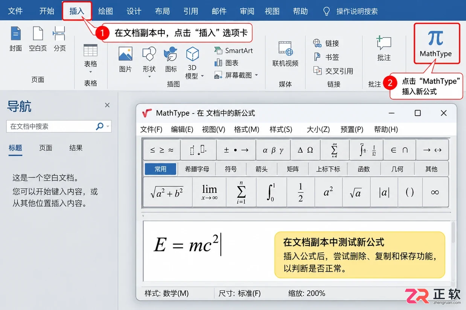Open MathType 格式(M) menu
466x310 pixels.
[247, 129]
